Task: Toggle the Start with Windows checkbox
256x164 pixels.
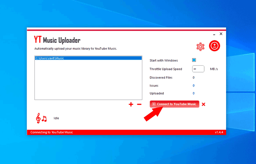Action: [x=194, y=60]
